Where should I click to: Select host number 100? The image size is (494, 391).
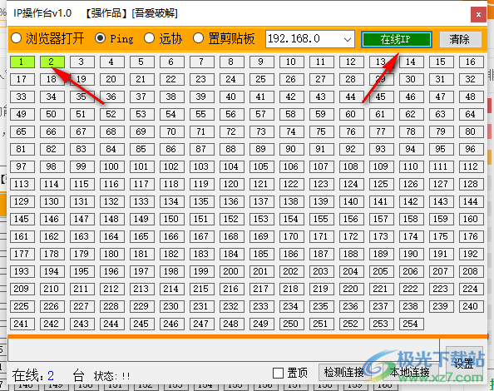pyautogui.click(x=111, y=166)
